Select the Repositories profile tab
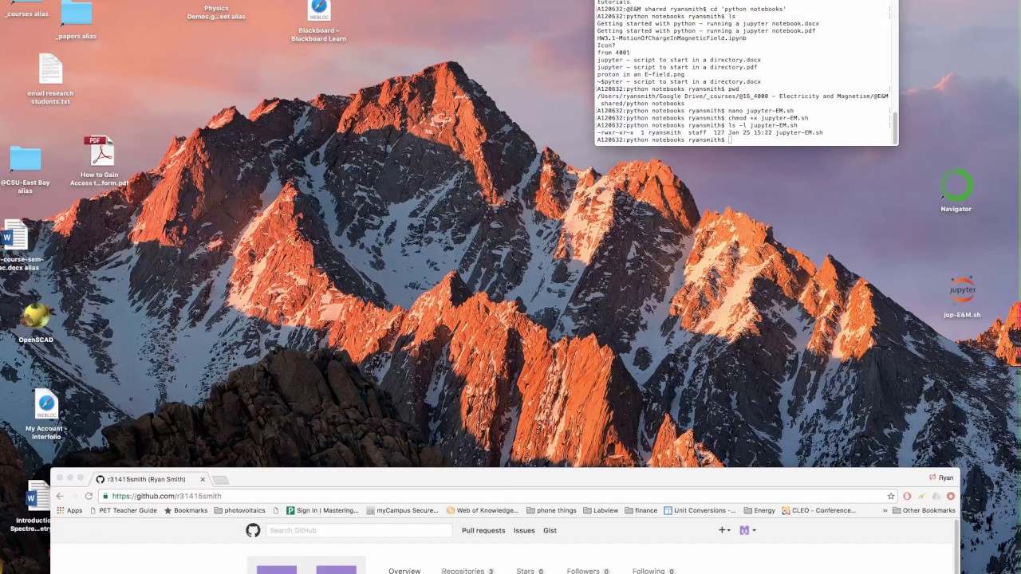The width and height of the screenshot is (1021, 574). pyautogui.click(x=467, y=569)
